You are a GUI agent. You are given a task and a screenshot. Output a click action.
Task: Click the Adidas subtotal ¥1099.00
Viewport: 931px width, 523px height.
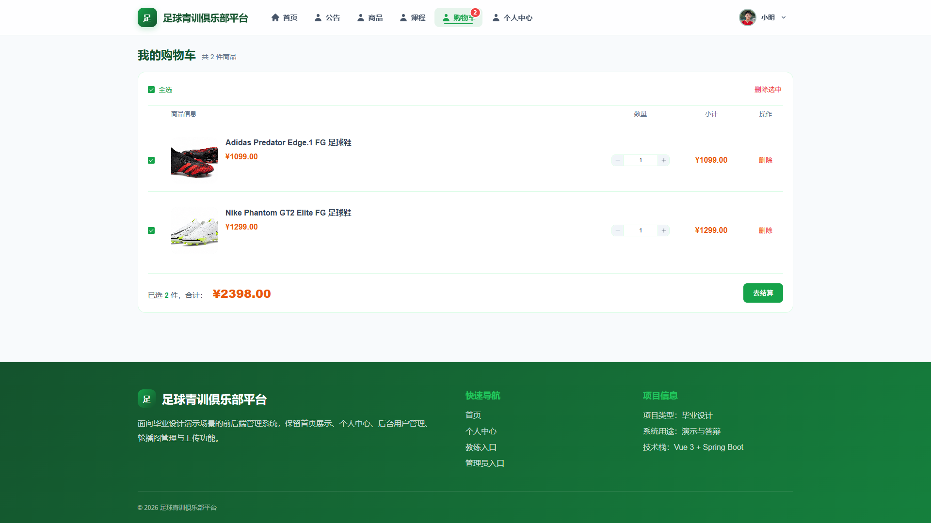711,160
